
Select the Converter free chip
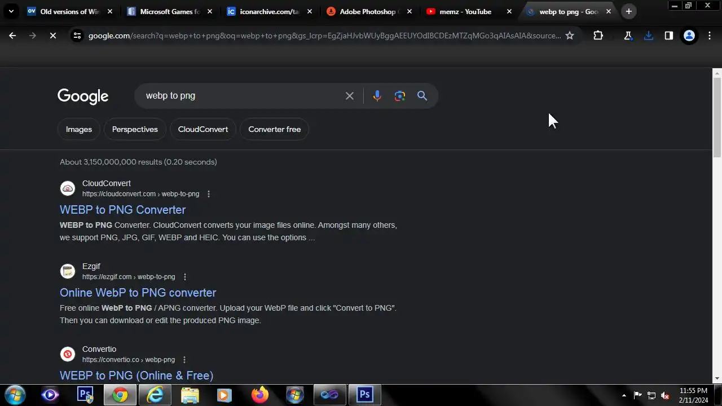pos(275,129)
